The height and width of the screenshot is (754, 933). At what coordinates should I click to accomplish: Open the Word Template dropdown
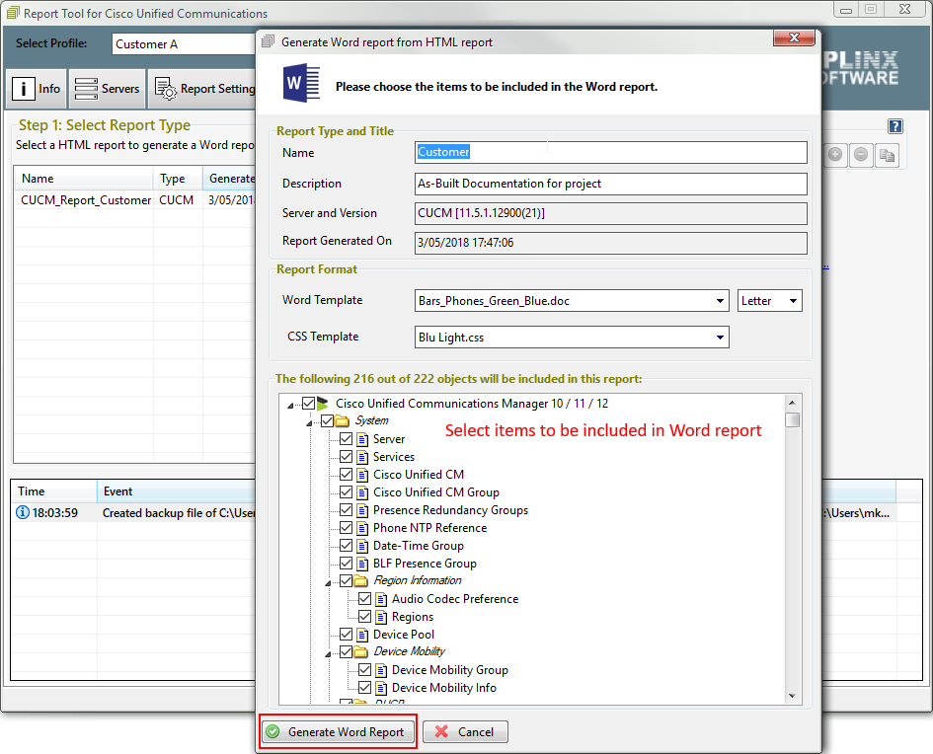[x=720, y=301]
